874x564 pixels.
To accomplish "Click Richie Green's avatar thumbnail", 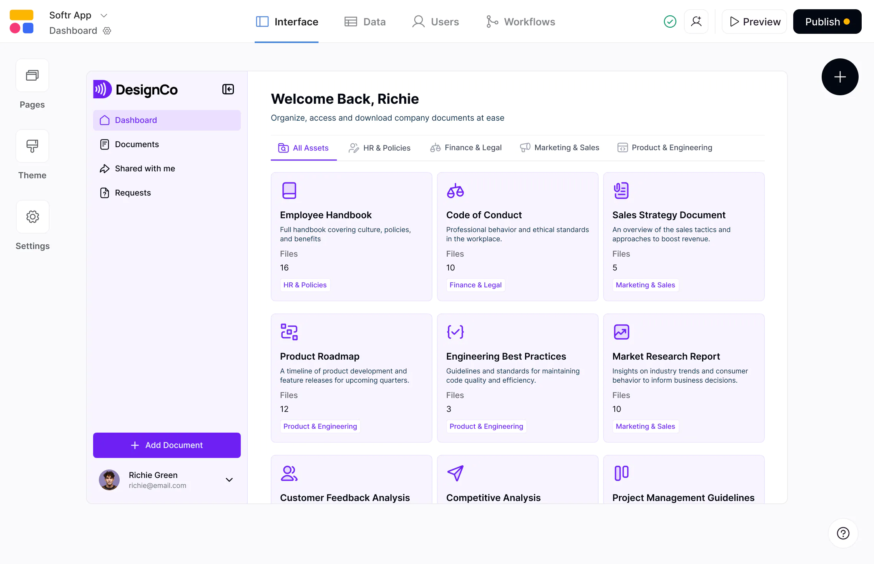I will [109, 480].
